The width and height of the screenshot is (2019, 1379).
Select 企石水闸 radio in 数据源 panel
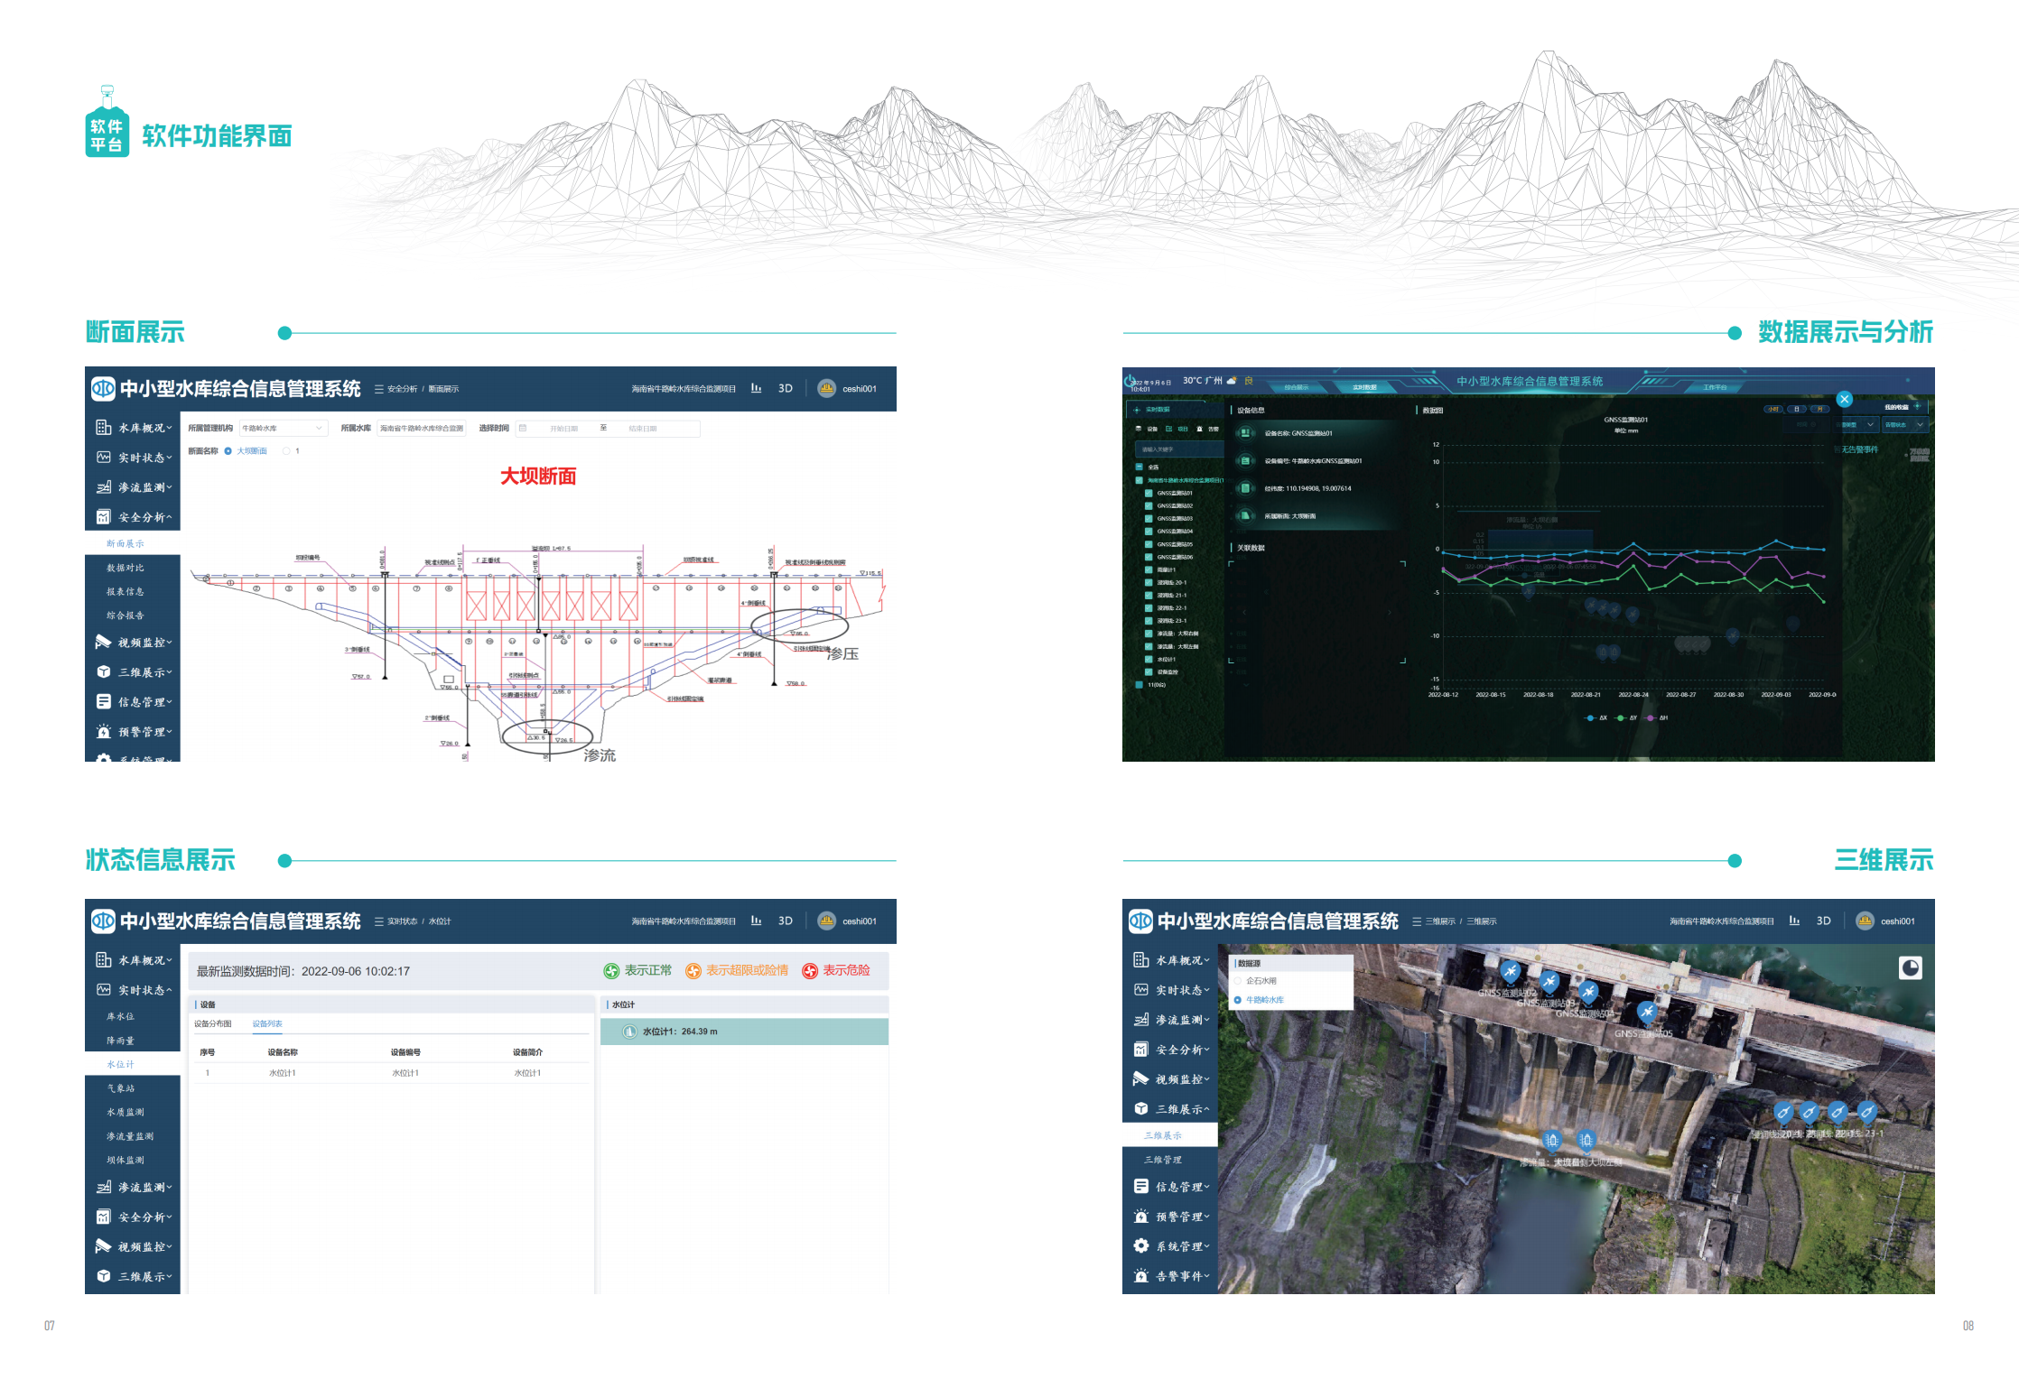(x=1238, y=981)
